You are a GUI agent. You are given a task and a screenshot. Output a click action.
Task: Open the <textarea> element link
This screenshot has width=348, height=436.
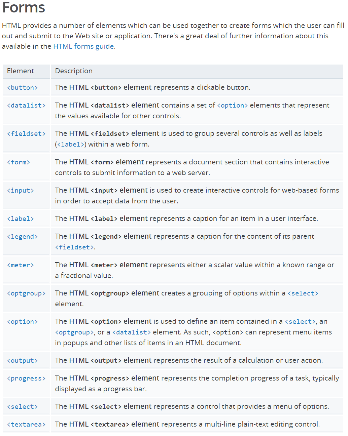pos(26,425)
